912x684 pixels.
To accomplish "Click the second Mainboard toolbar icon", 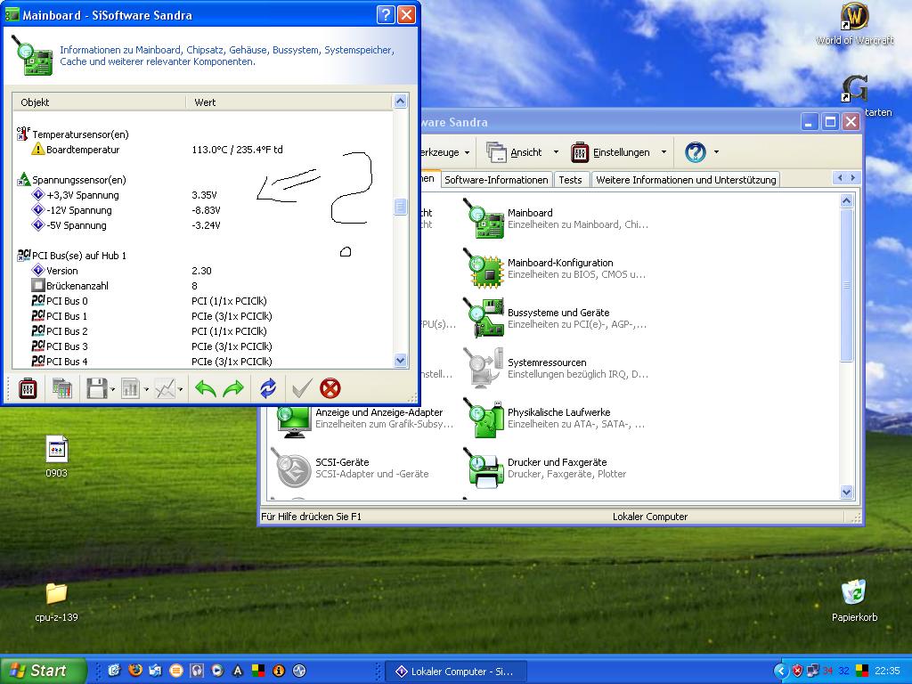I will (61, 388).
